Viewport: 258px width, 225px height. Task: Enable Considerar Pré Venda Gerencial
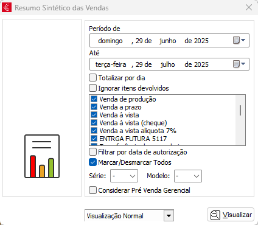click(92, 190)
